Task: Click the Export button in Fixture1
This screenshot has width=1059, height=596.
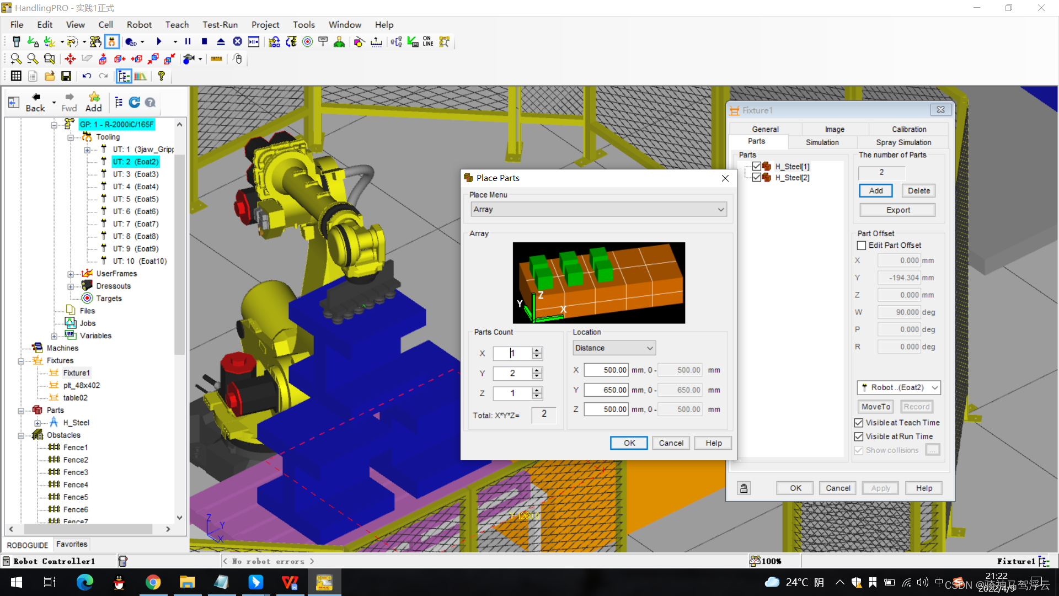Action: coord(897,210)
